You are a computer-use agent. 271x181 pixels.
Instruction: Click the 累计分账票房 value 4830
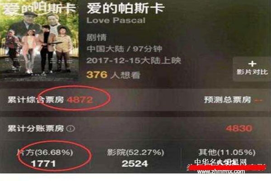239,129
